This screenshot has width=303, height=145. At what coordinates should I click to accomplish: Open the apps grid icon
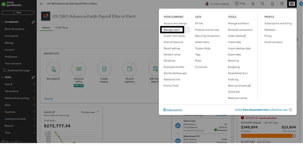pos(253,4)
